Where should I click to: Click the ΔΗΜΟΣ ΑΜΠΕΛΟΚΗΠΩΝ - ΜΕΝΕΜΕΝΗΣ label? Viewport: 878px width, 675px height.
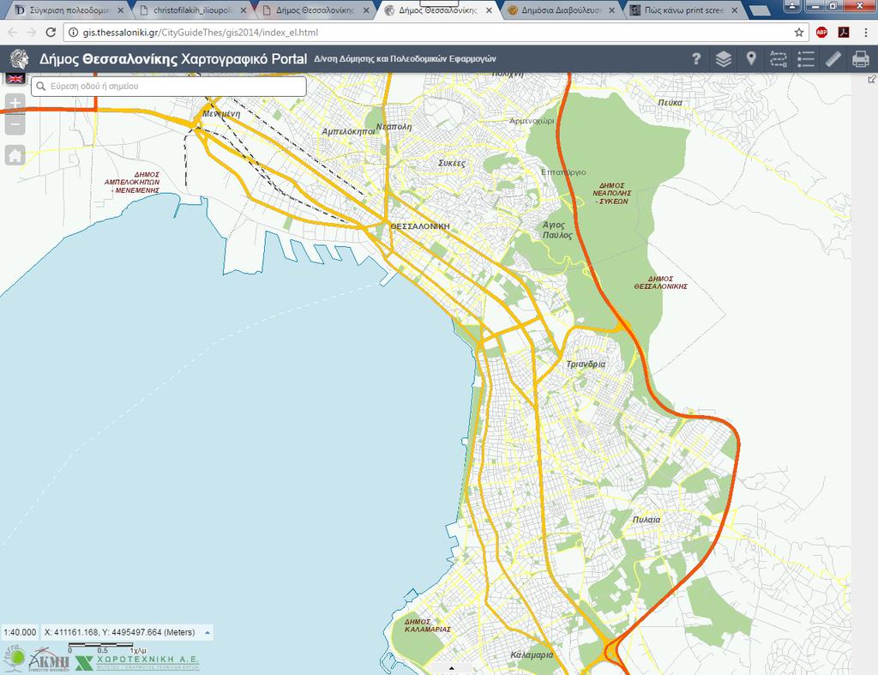[132, 183]
